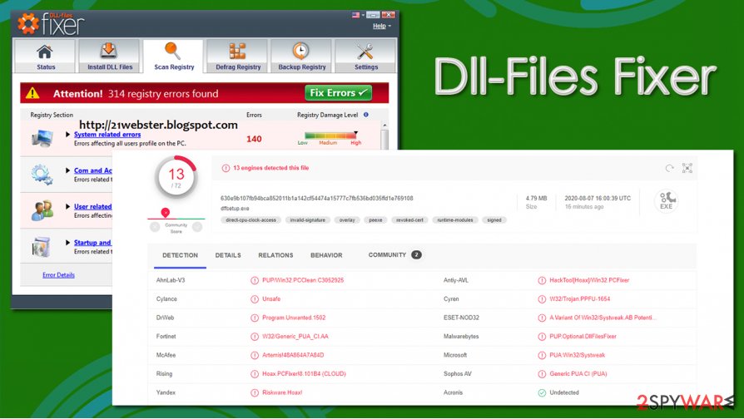
Task: Click the similar-files graph icon
Action: click(x=687, y=168)
